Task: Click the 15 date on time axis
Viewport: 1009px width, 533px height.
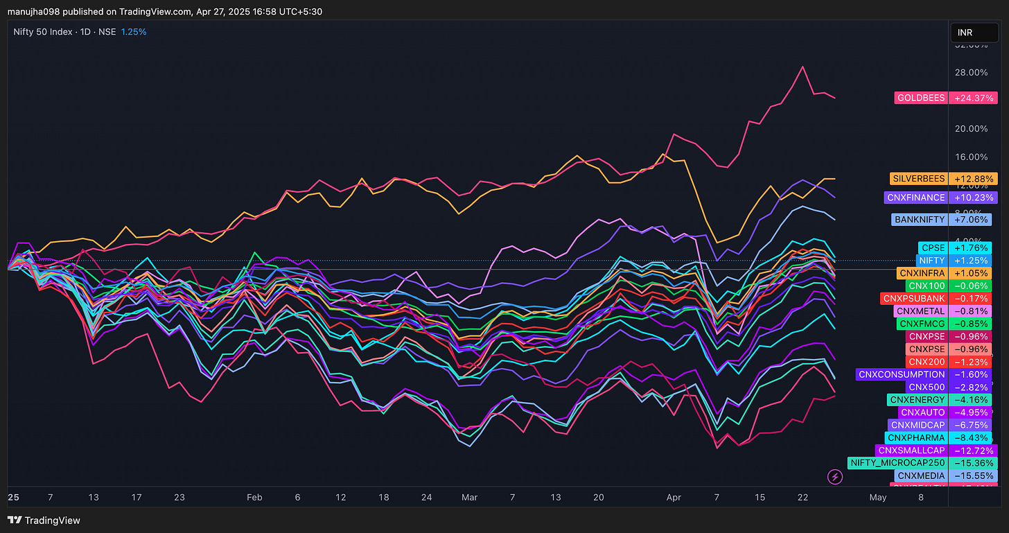Action: tap(760, 497)
